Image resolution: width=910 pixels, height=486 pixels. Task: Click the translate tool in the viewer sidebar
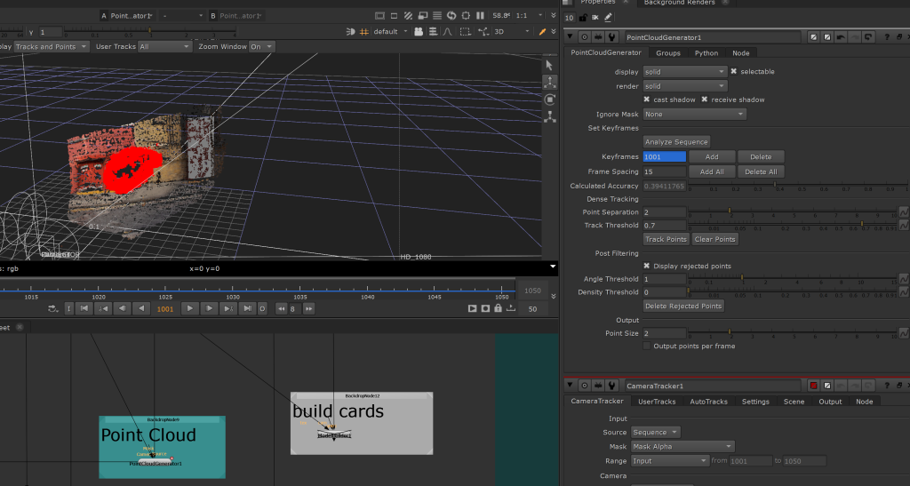tap(549, 83)
